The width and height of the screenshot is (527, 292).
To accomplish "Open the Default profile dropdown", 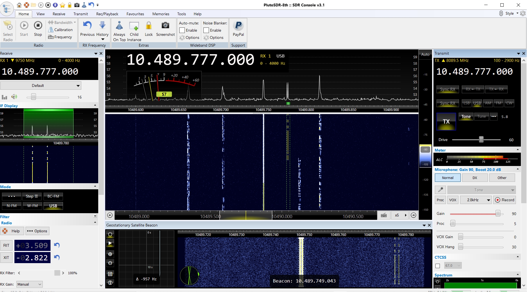I will [41, 85].
